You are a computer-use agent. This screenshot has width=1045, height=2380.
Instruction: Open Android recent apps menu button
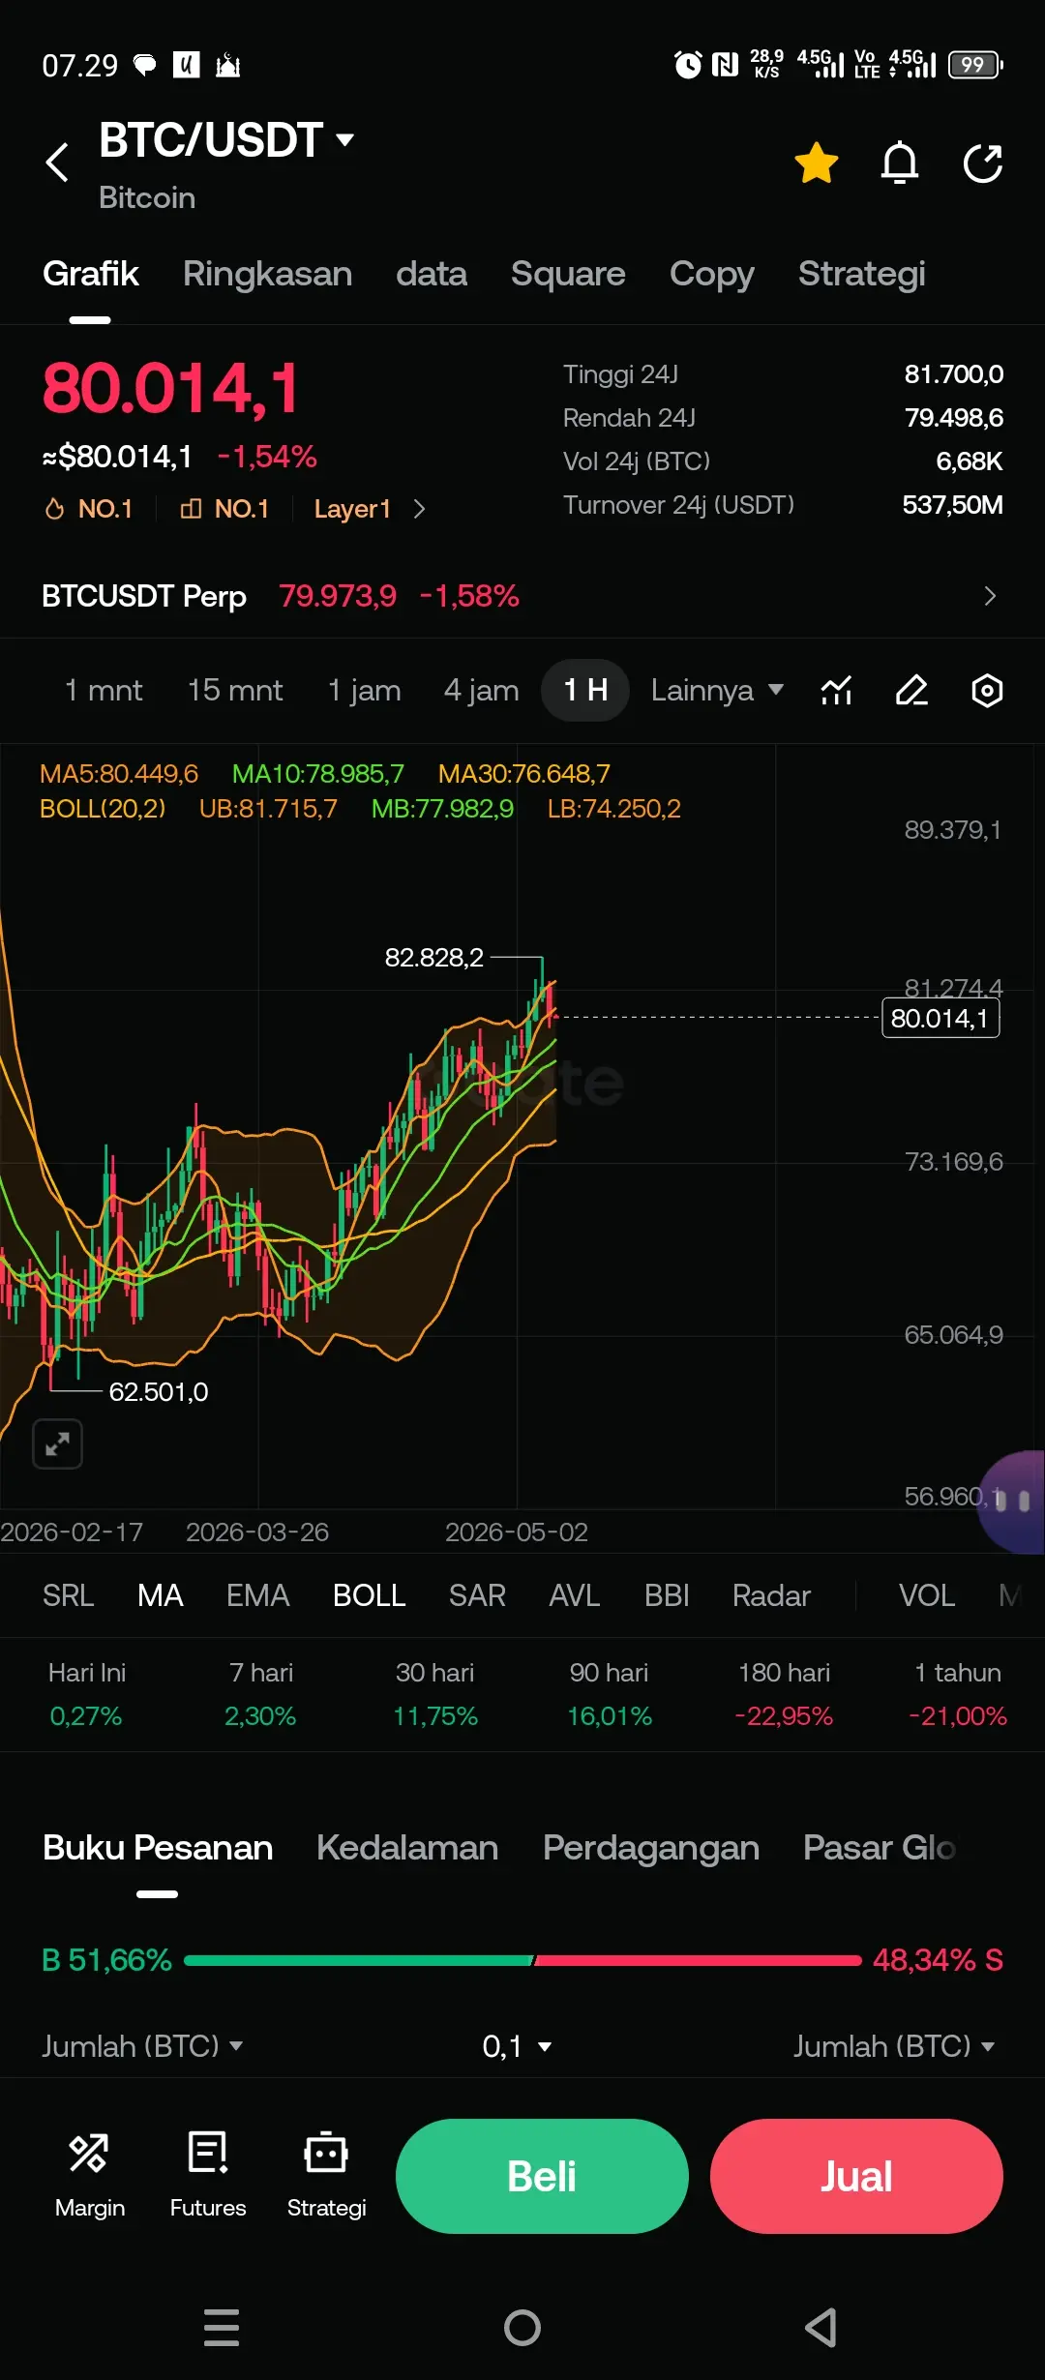[222, 2327]
